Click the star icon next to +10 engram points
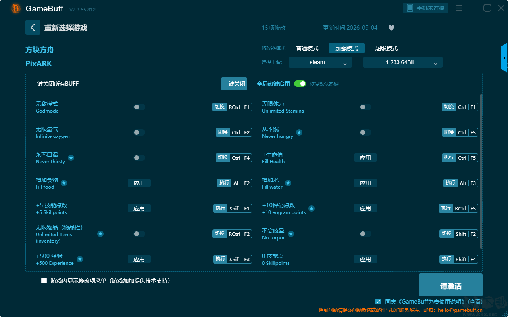Image resolution: width=508 pixels, height=317 pixels. pyautogui.click(x=312, y=208)
